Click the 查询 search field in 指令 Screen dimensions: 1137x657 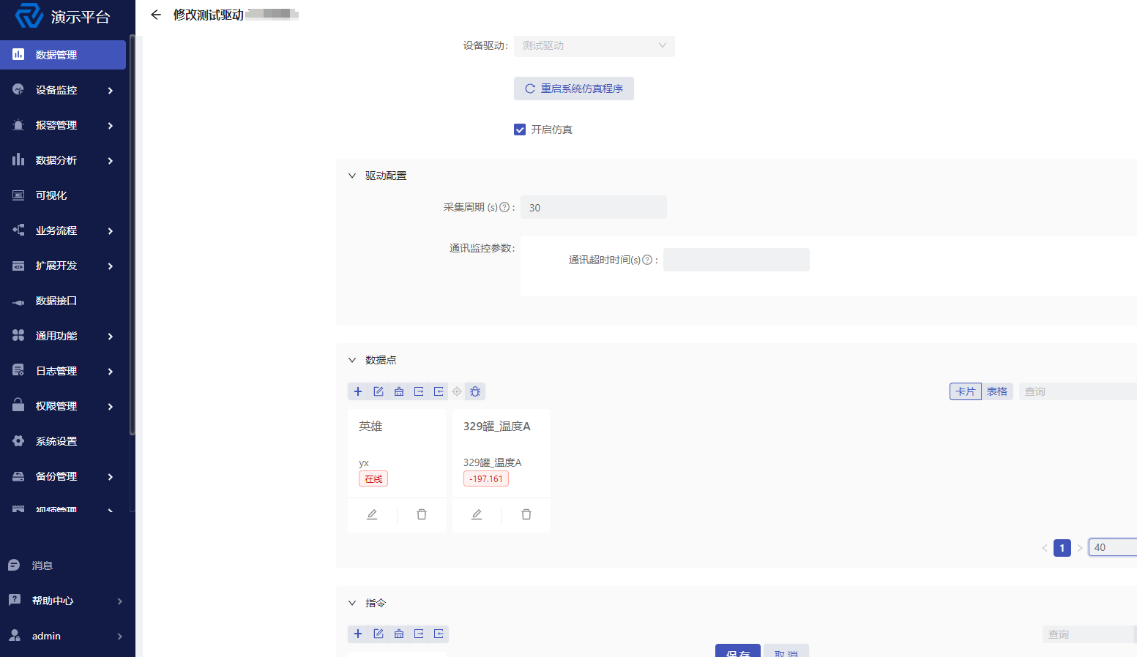(x=1089, y=634)
